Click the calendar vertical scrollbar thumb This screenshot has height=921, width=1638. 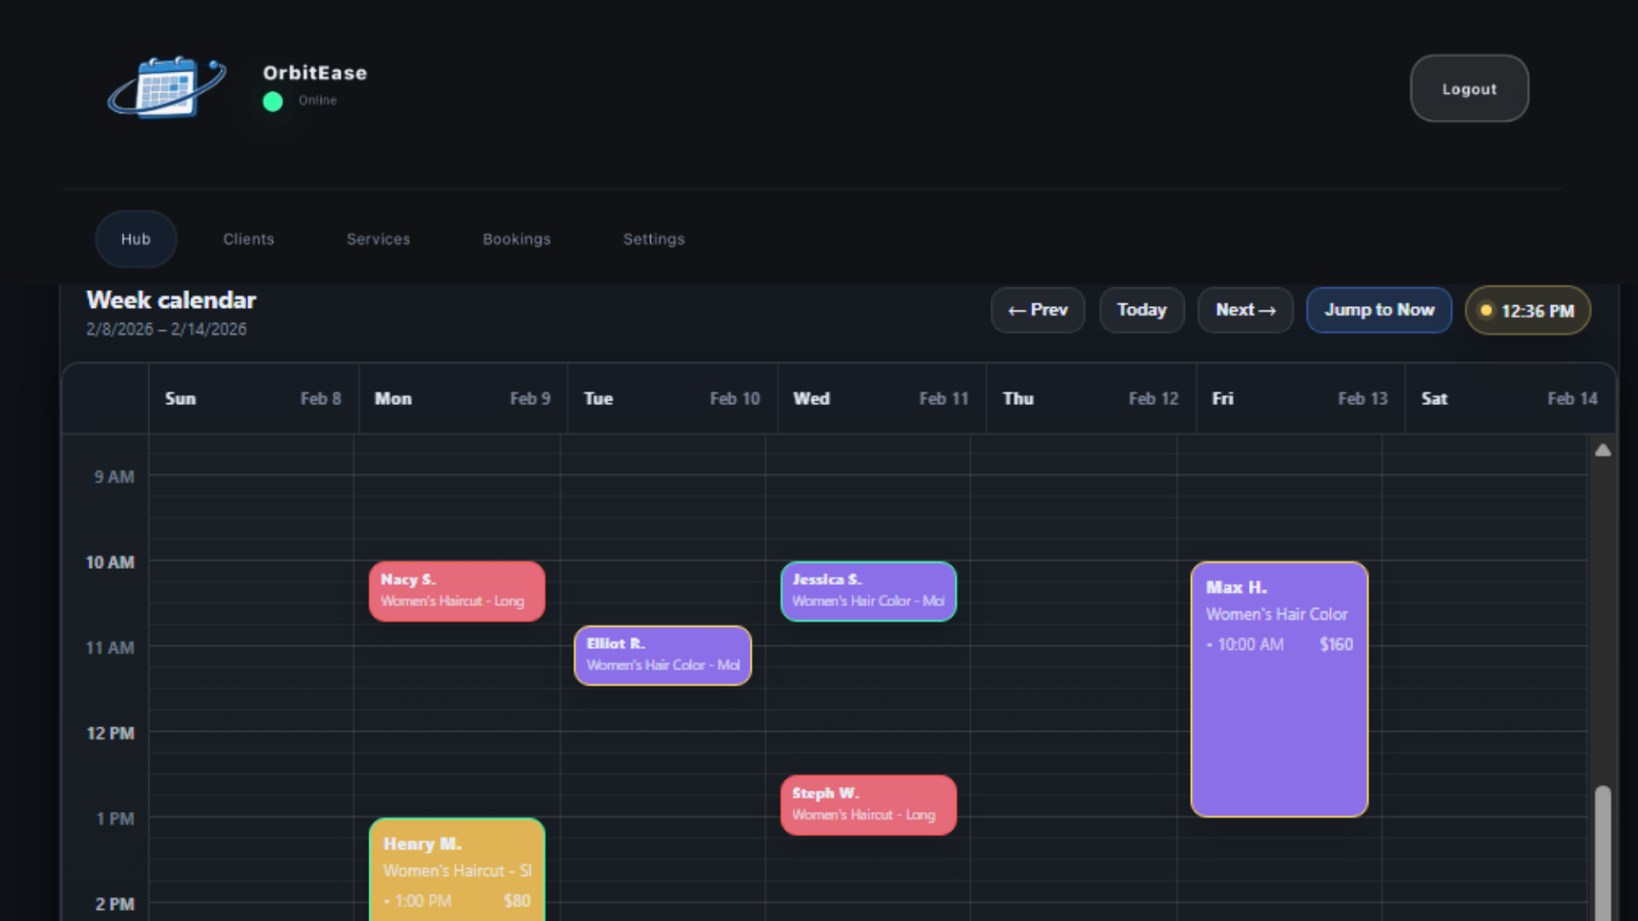(x=1603, y=853)
